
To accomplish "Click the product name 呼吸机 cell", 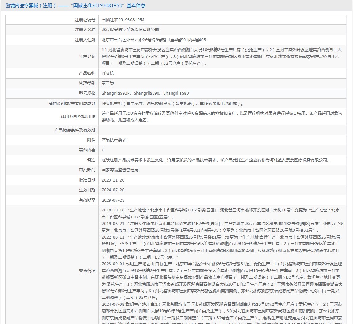I will 222,73.
